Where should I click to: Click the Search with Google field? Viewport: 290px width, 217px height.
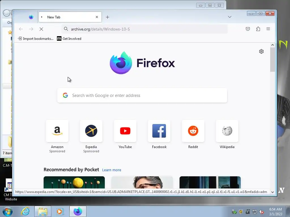(142, 95)
